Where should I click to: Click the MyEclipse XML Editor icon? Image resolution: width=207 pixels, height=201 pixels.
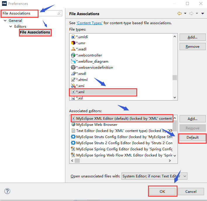pos(73,118)
